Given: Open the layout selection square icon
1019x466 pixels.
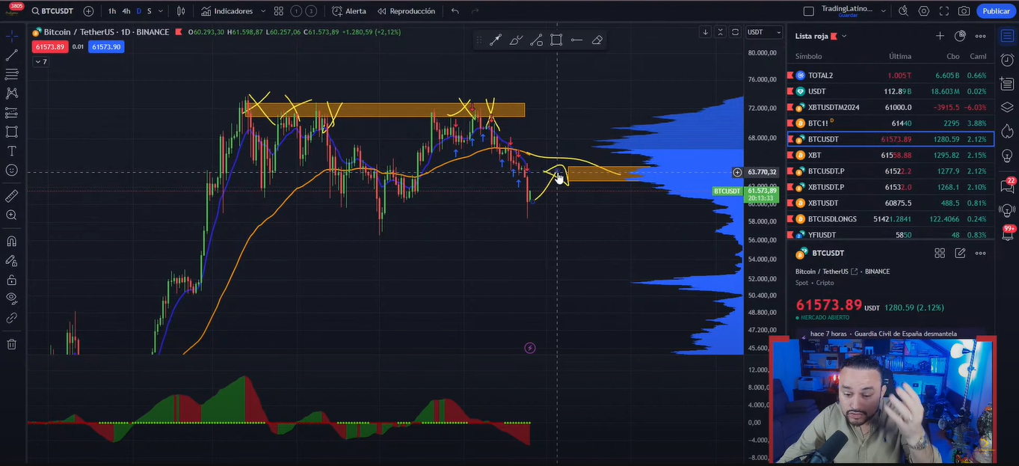Looking at the screenshot, I should [x=808, y=11].
